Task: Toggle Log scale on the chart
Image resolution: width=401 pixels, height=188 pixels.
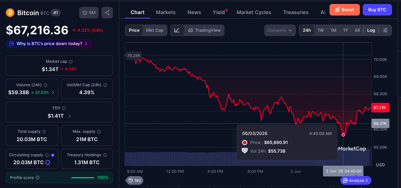Action: [371, 30]
